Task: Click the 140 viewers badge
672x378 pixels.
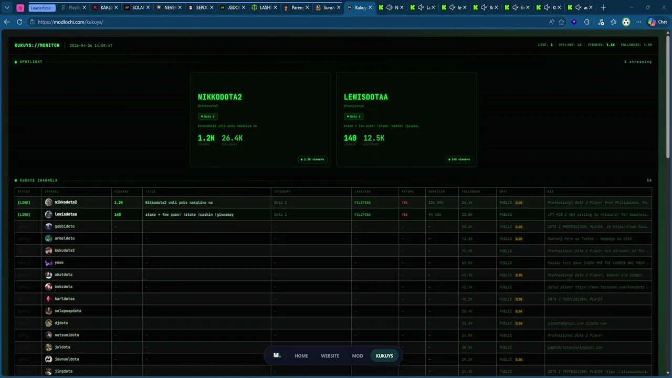Action: click(x=459, y=159)
